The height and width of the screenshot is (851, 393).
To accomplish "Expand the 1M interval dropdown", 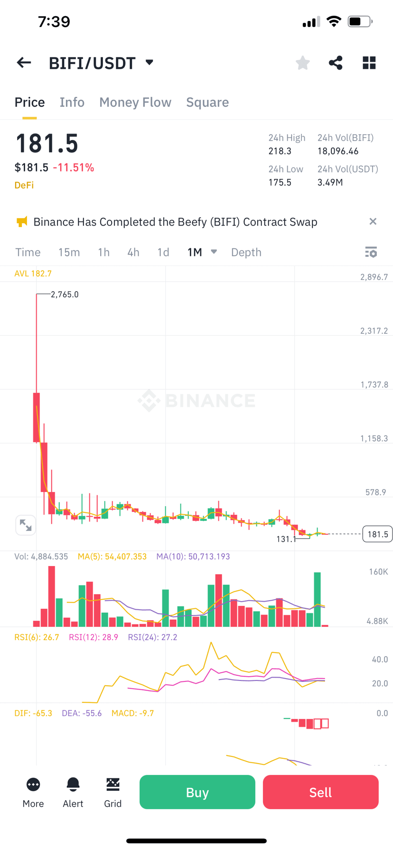I will [214, 252].
